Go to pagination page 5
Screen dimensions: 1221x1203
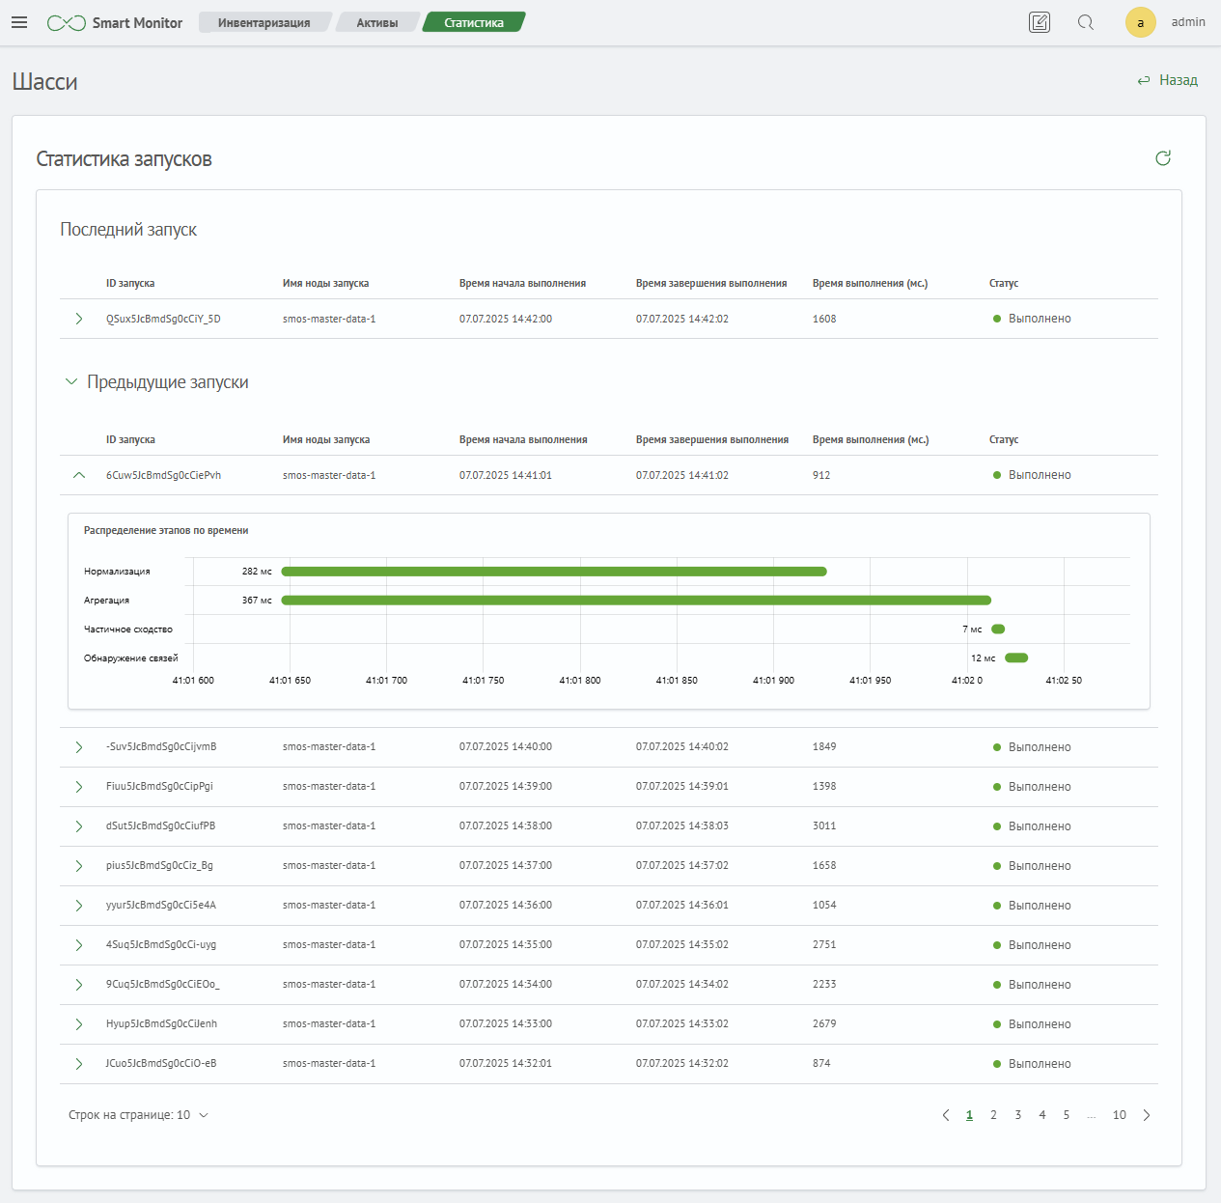(x=1066, y=1115)
